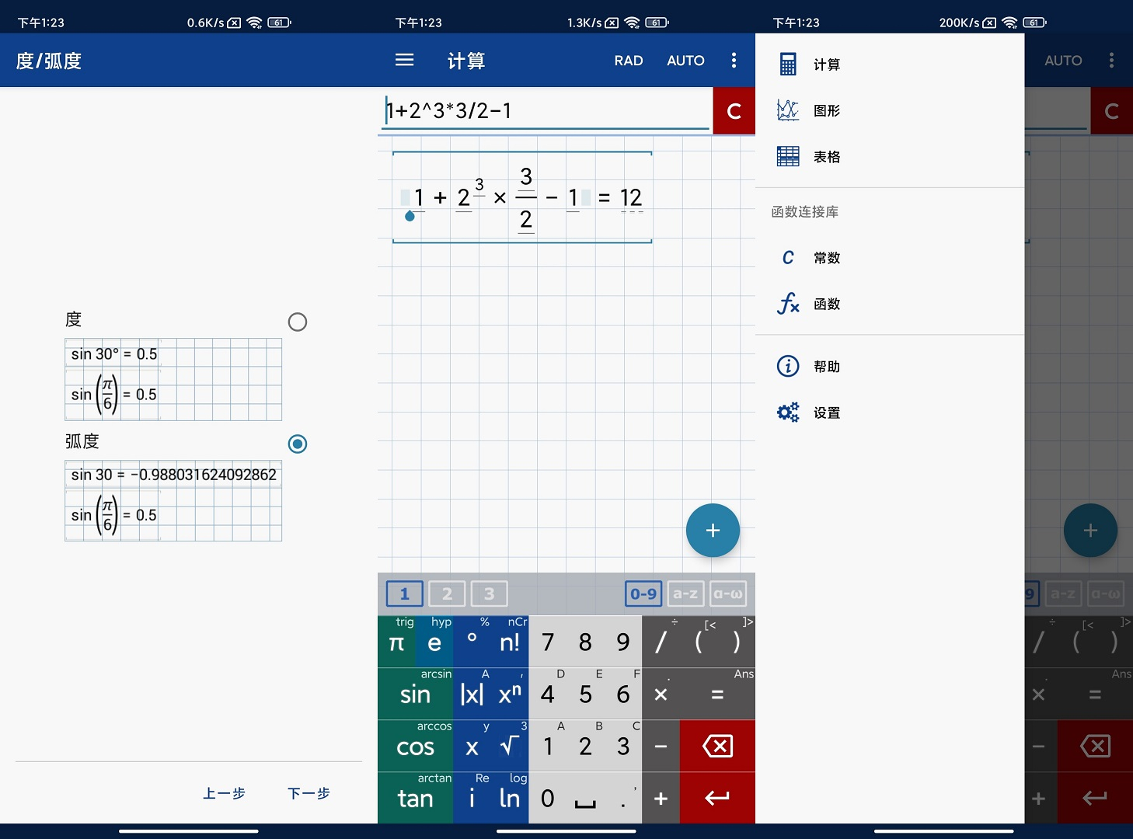1133x839 pixels.
Task: Tap the decimal point key
Action: (x=623, y=798)
